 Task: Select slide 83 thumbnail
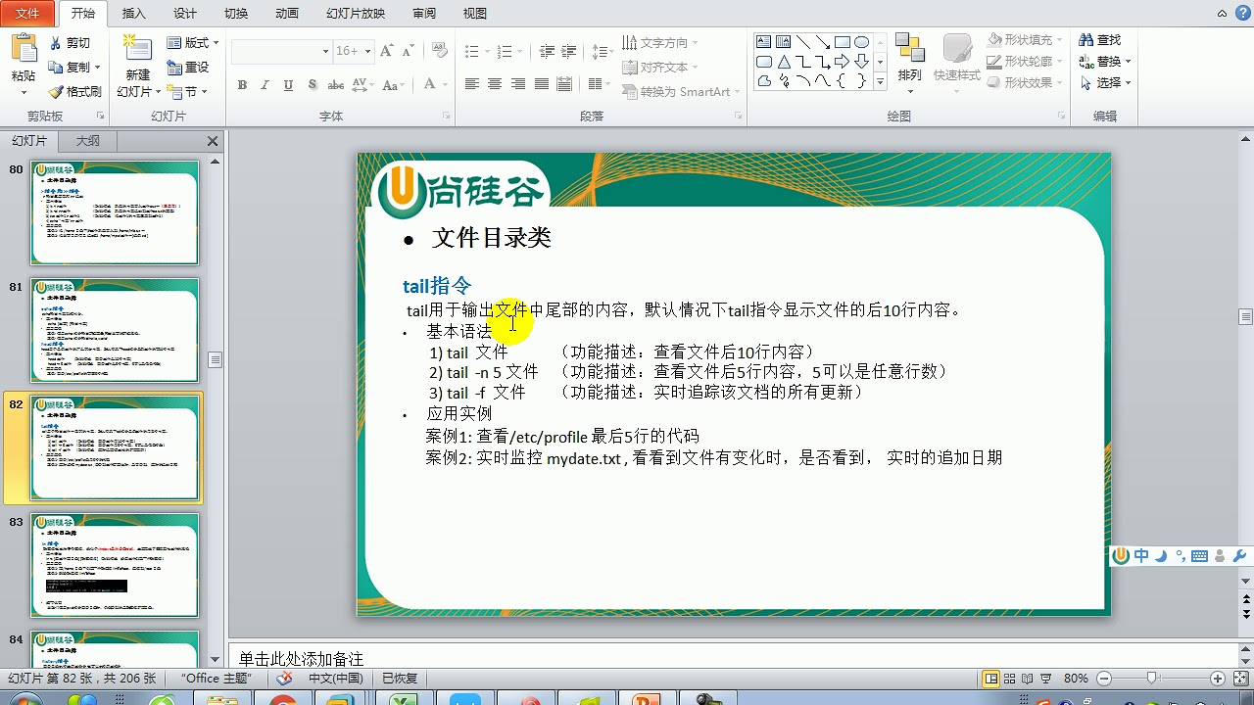click(115, 565)
